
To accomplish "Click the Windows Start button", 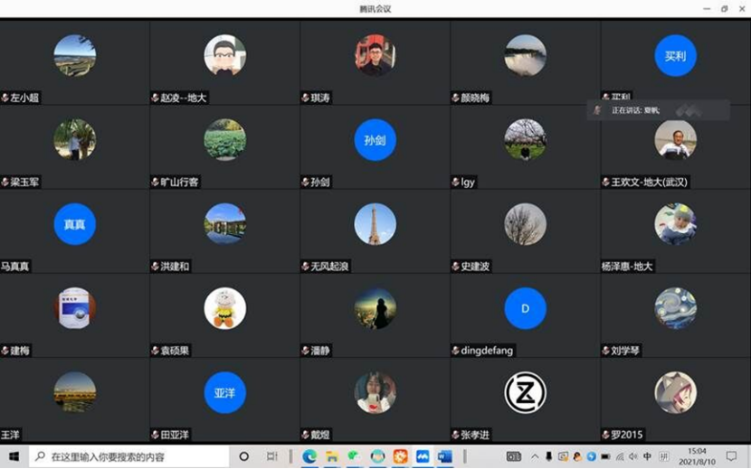I will click(x=14, y=456).
